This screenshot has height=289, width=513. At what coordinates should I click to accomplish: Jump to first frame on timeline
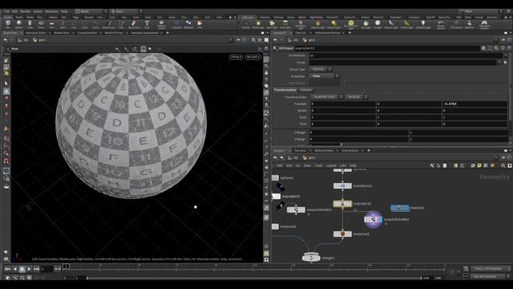tap(7, 269)
